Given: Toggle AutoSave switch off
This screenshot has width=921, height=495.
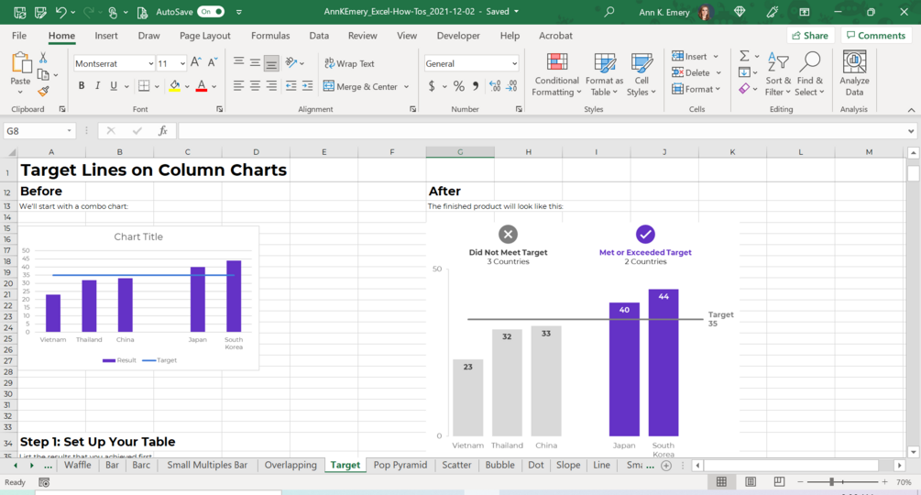Looking at the screenshot, I should pyautogui.click(x=211, y=12).
